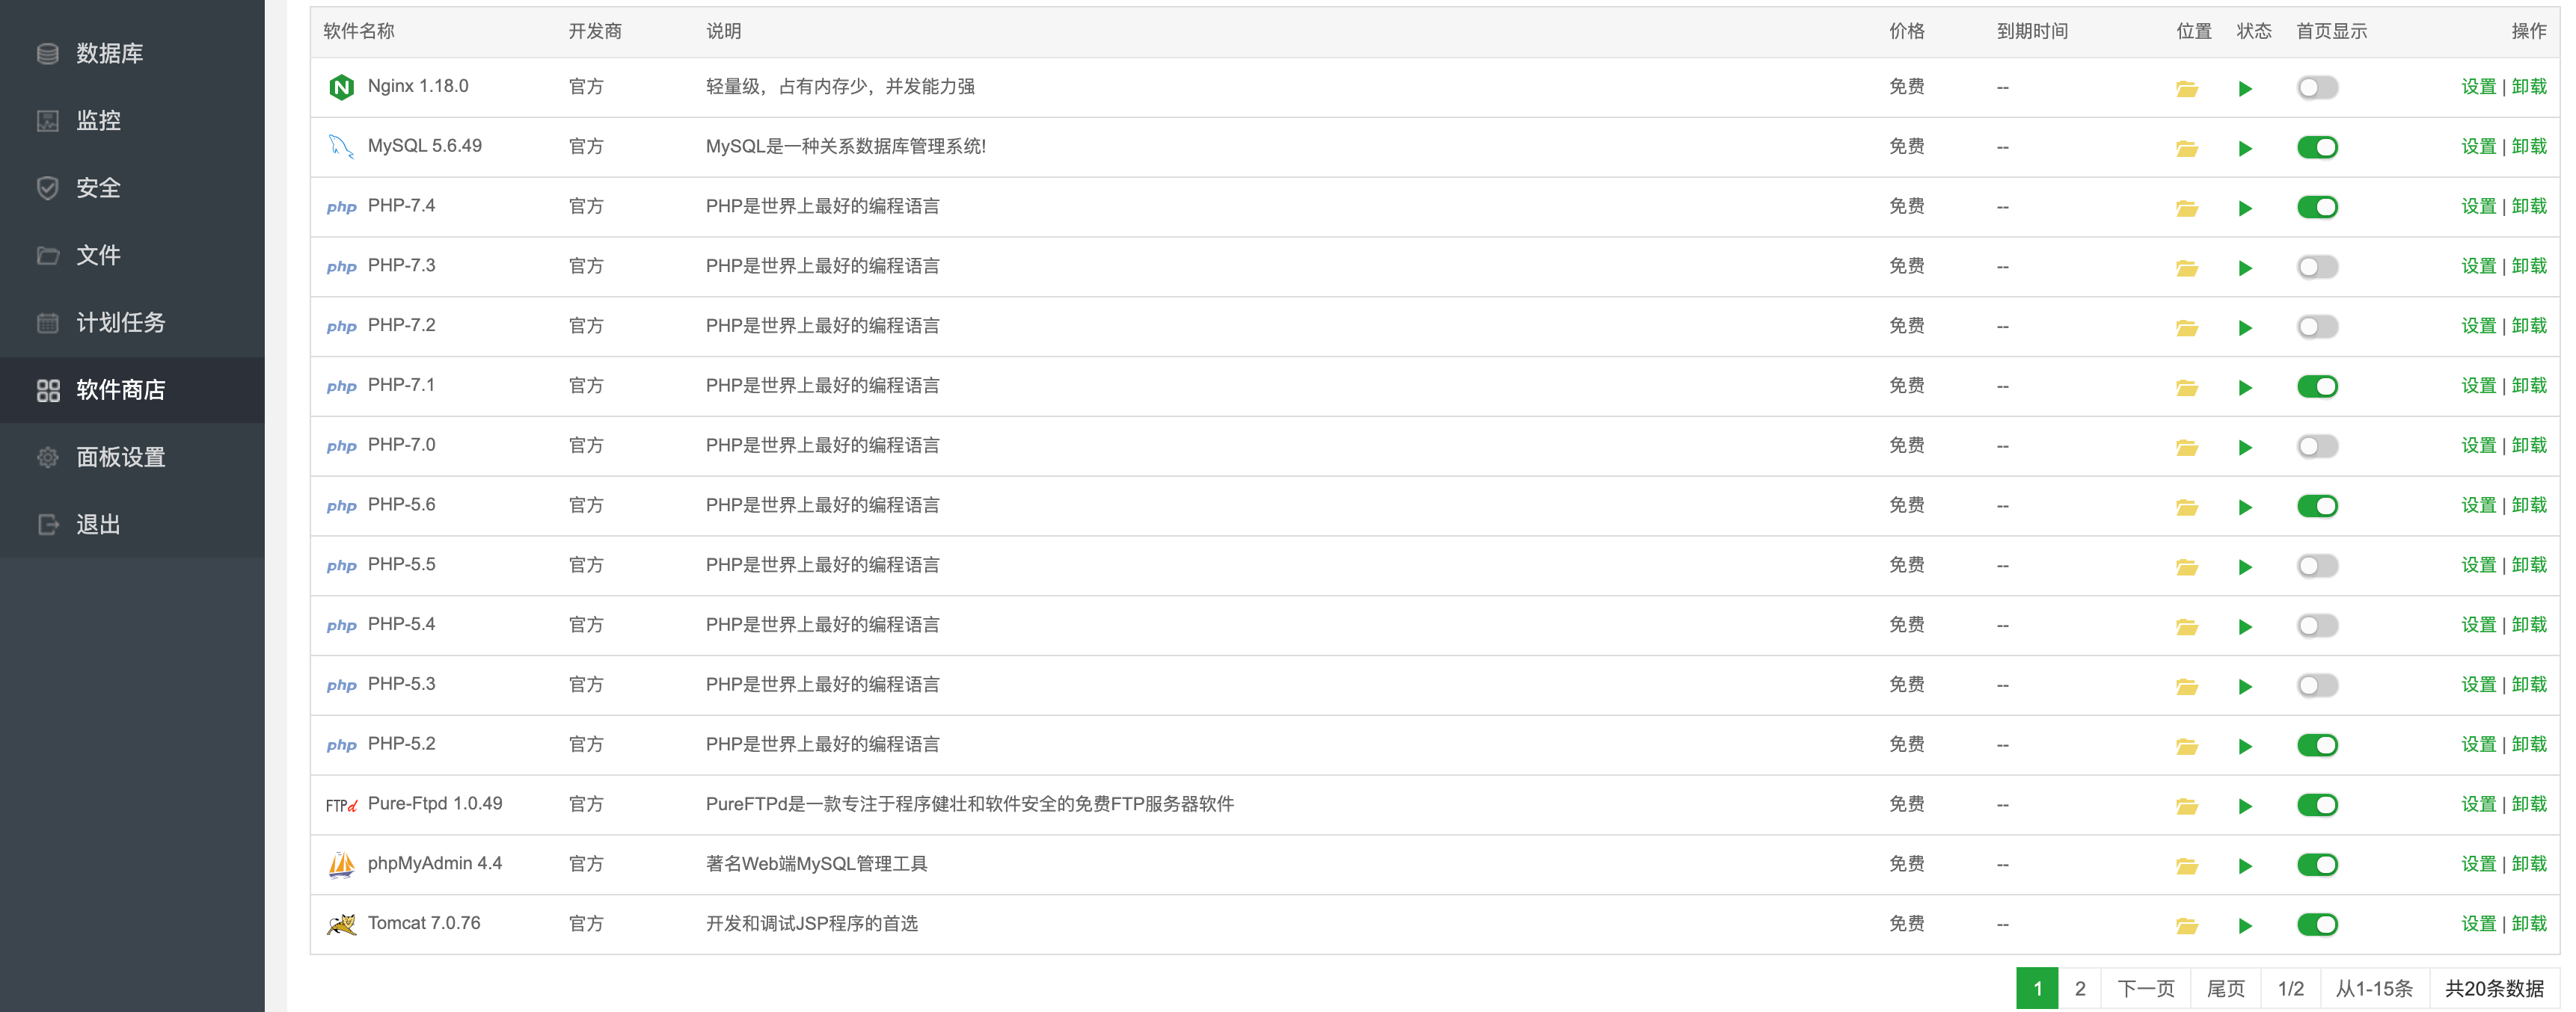The height and width of the screenshot is (1012, 2576).
Task: Click the Tomcat cat logo icon
Action: pyautogui.click(x=341, y=924)
